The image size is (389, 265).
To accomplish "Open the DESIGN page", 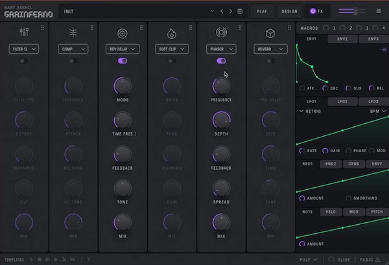I will pyautogui.click(x=289, y=11).
